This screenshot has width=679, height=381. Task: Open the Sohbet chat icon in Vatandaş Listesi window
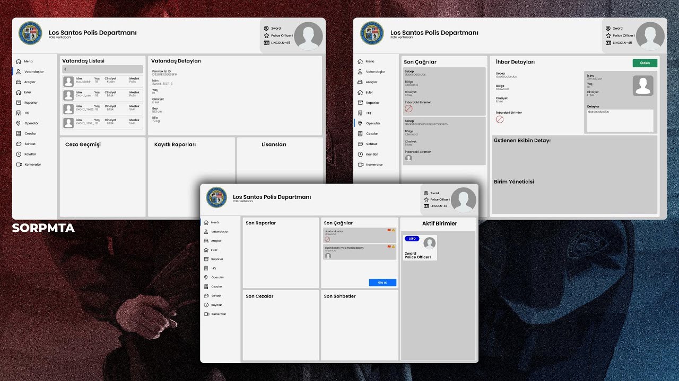coord(19,144)
